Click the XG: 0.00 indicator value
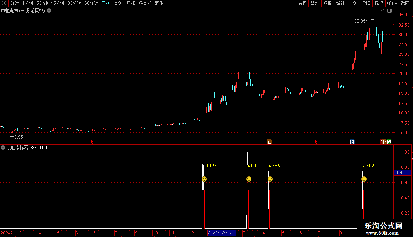Image resolution: width=413 pixels, height=237 pixels. coord(38,148)
